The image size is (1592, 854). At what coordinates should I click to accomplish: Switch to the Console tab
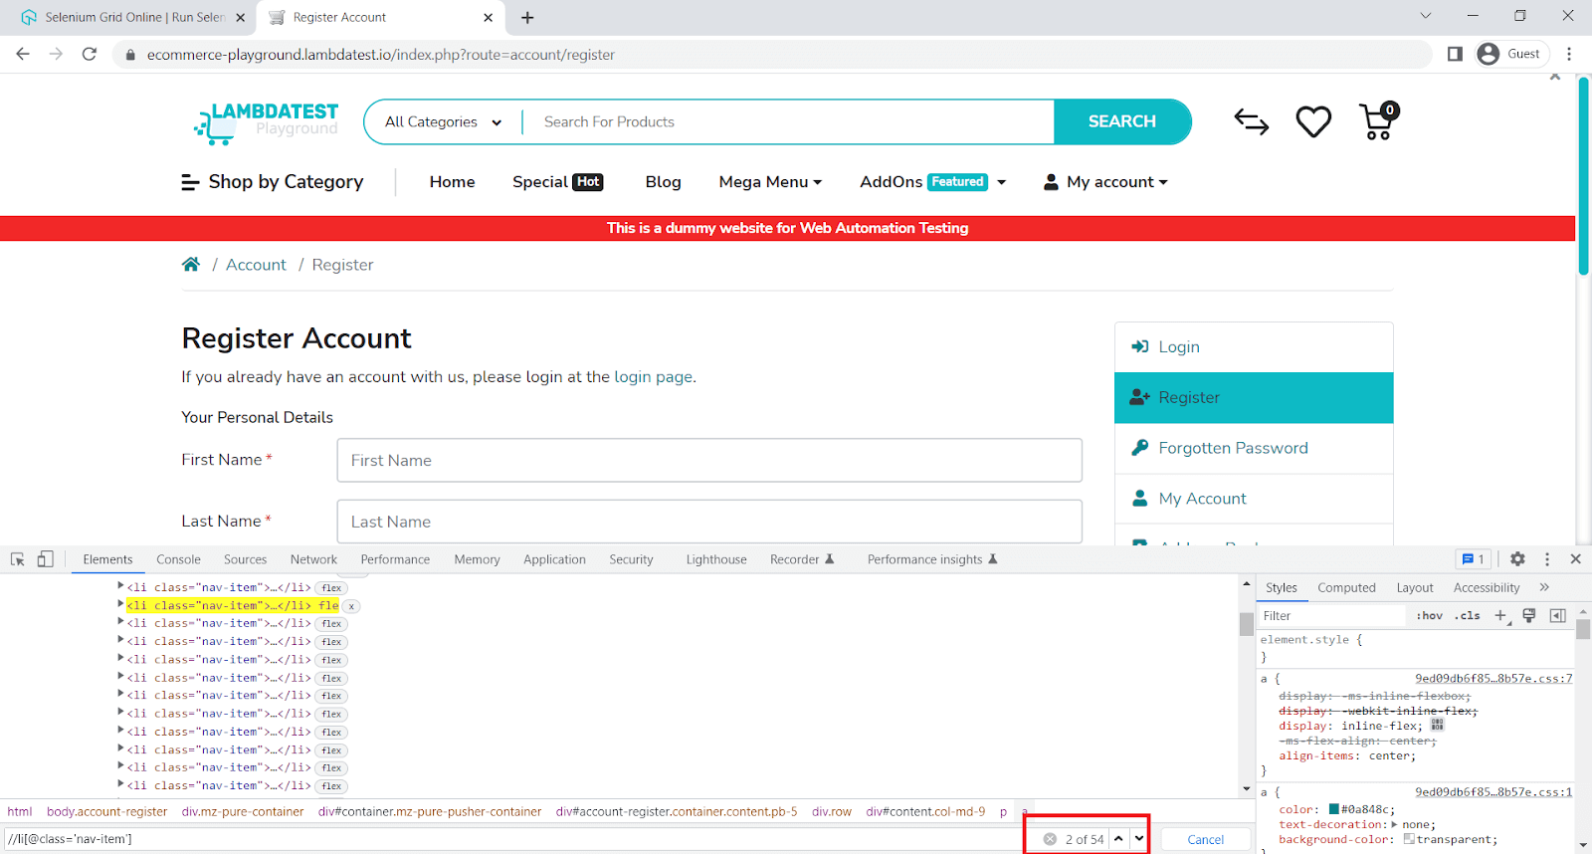(178, 559)
